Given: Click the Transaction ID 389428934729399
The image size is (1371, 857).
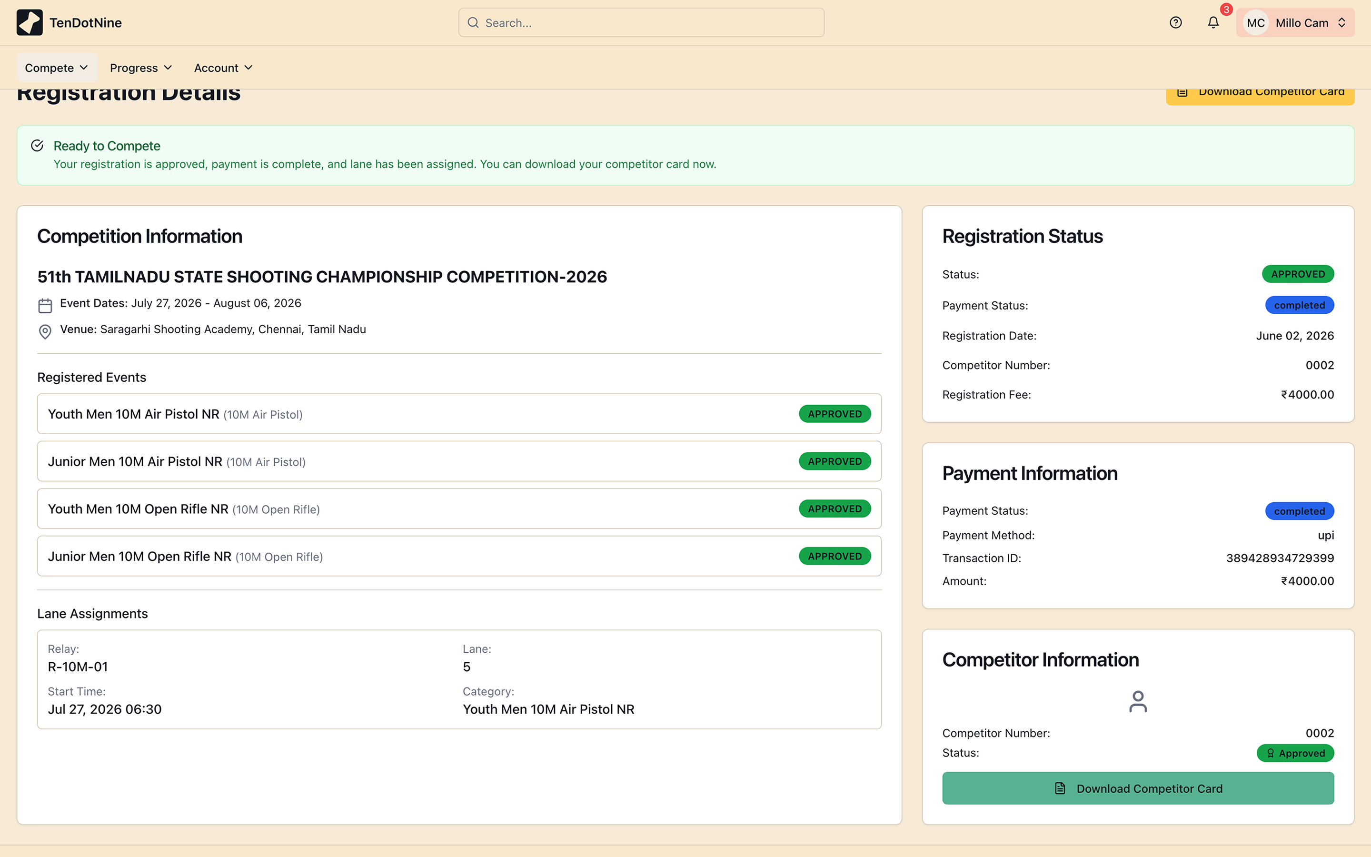Looking at the screenshot, I should pyautogui.click(x=1280, y=558).
